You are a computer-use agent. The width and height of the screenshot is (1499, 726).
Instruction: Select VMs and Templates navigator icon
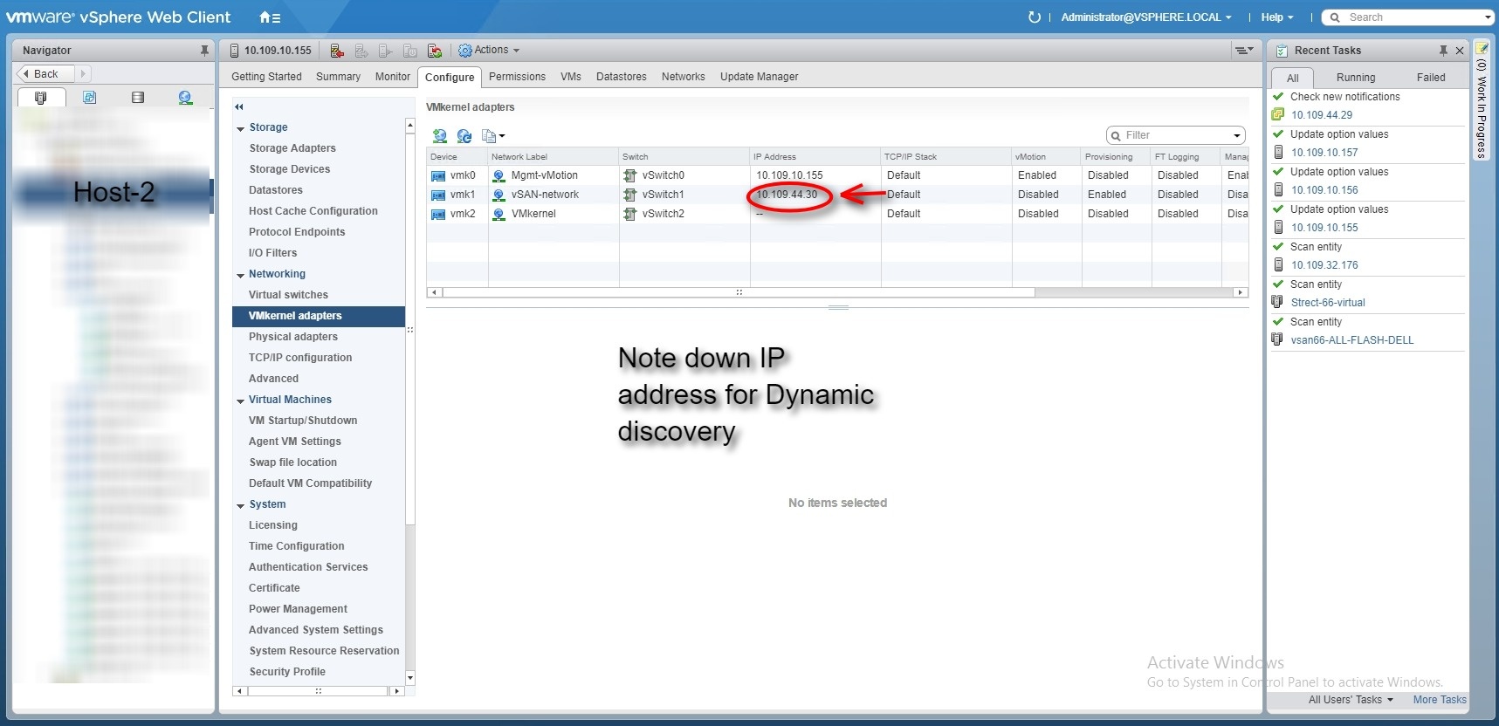tap(89, 98)
